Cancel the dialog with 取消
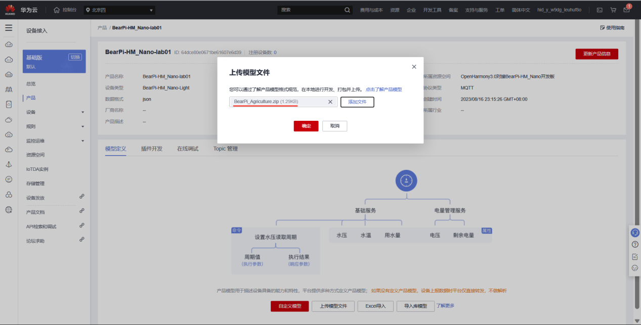 [x=335, y=126]
